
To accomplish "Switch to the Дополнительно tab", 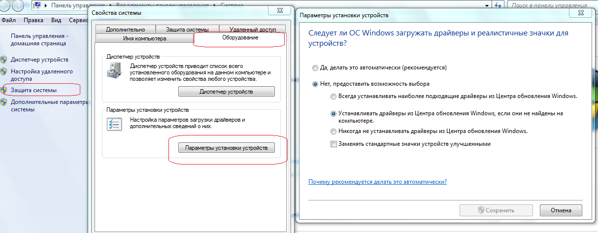I will click(x=125, y=30).
